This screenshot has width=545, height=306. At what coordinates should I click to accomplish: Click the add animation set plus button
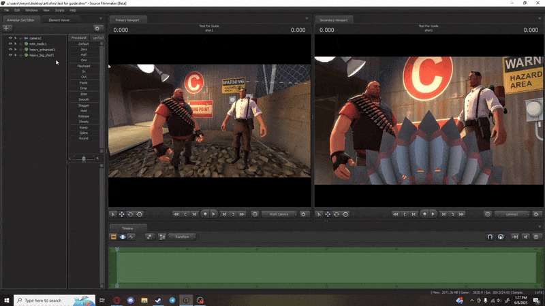coord(7,28)
